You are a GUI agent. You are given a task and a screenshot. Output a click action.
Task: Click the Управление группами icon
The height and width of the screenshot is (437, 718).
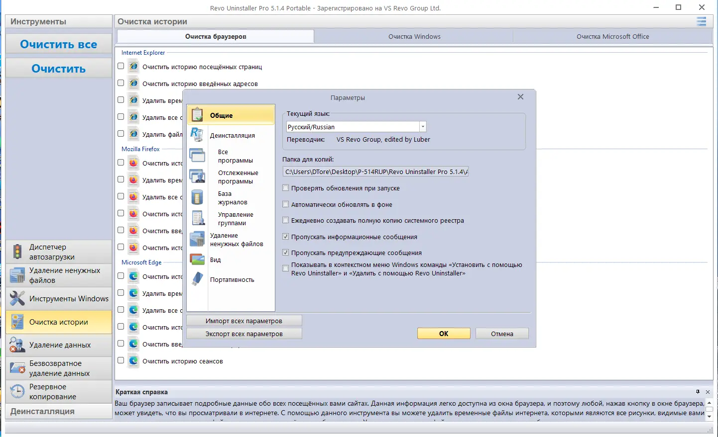click(x=198, y=218)
